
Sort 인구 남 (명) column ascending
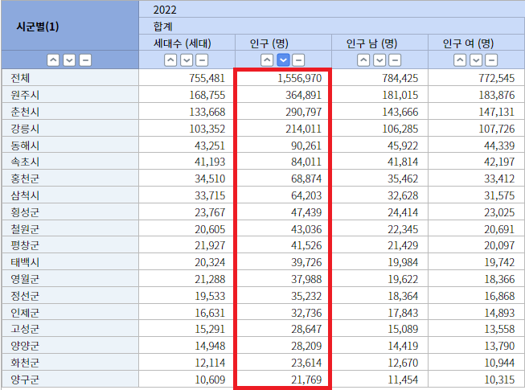click(x=363, y=60)
